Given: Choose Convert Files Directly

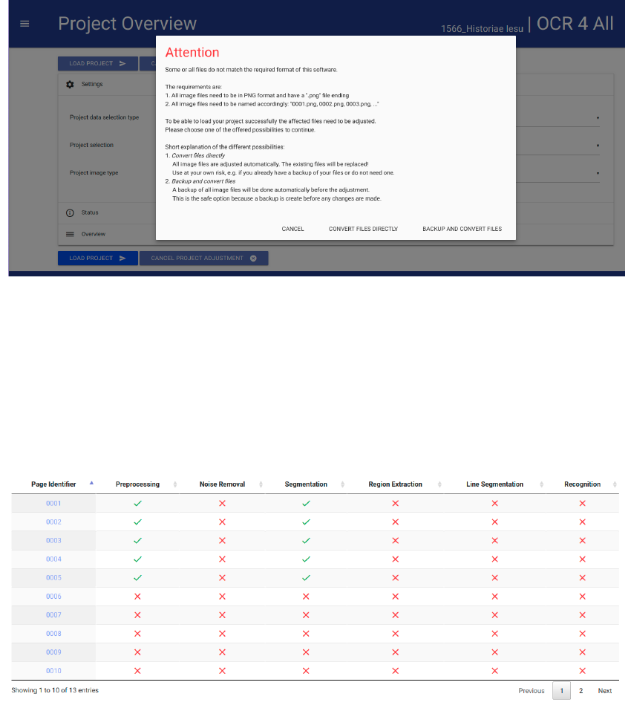Looking at the screenshot, I should pyautogui.click(x=363, y=229).
